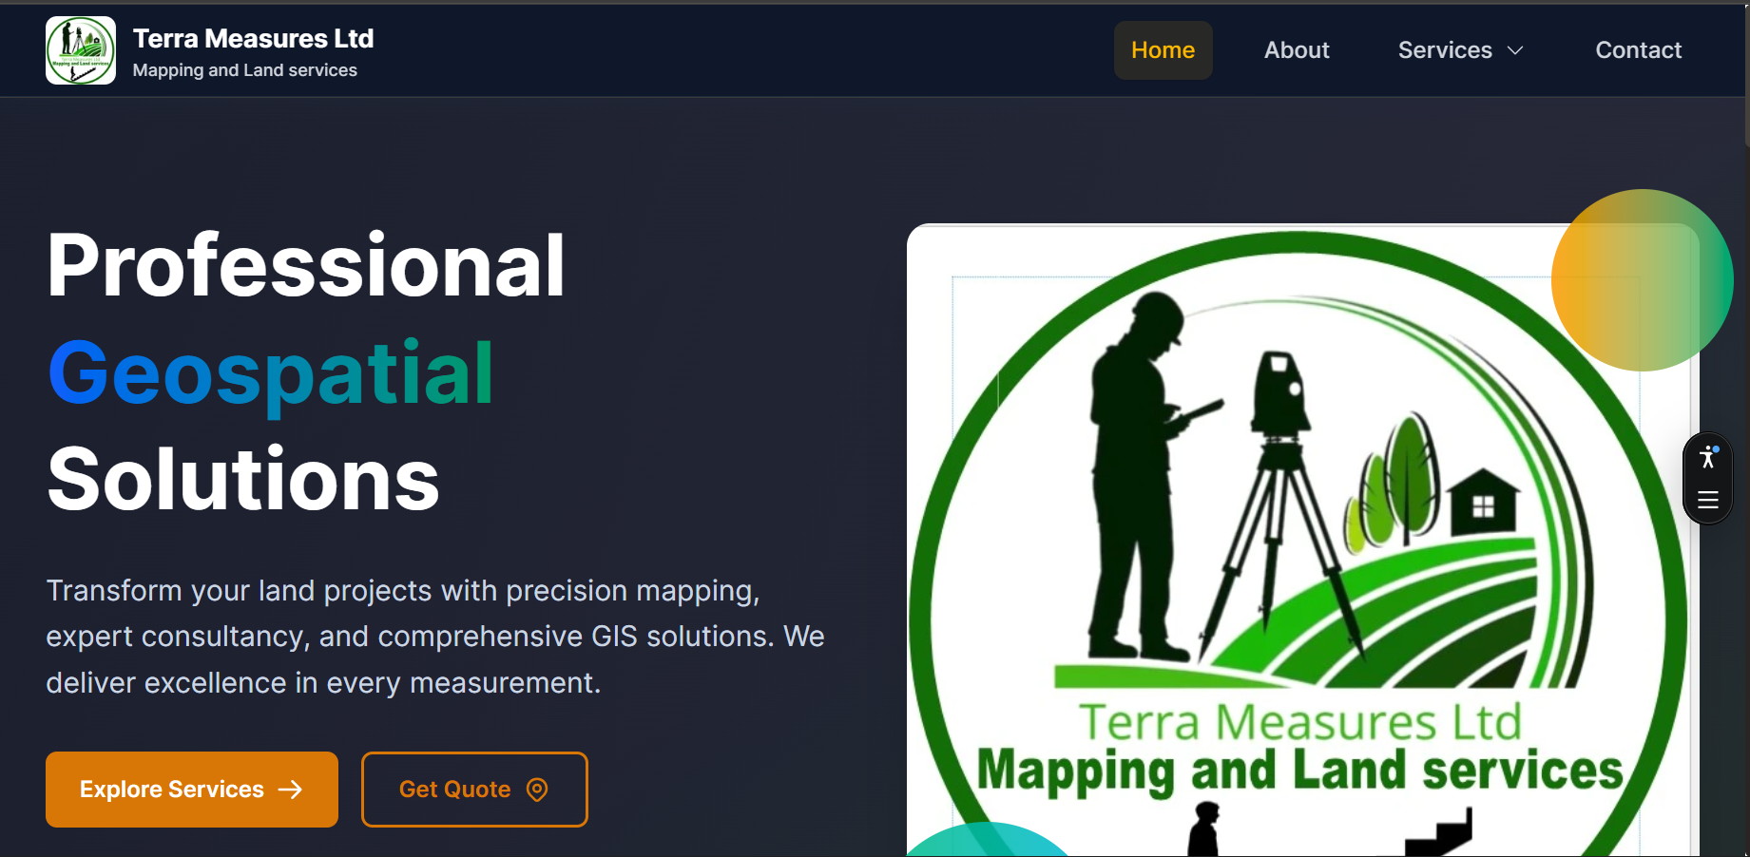The width and height of the screenshot is (1750, 857).
Task: Click the Get Quote button
Action: [474, 790]
